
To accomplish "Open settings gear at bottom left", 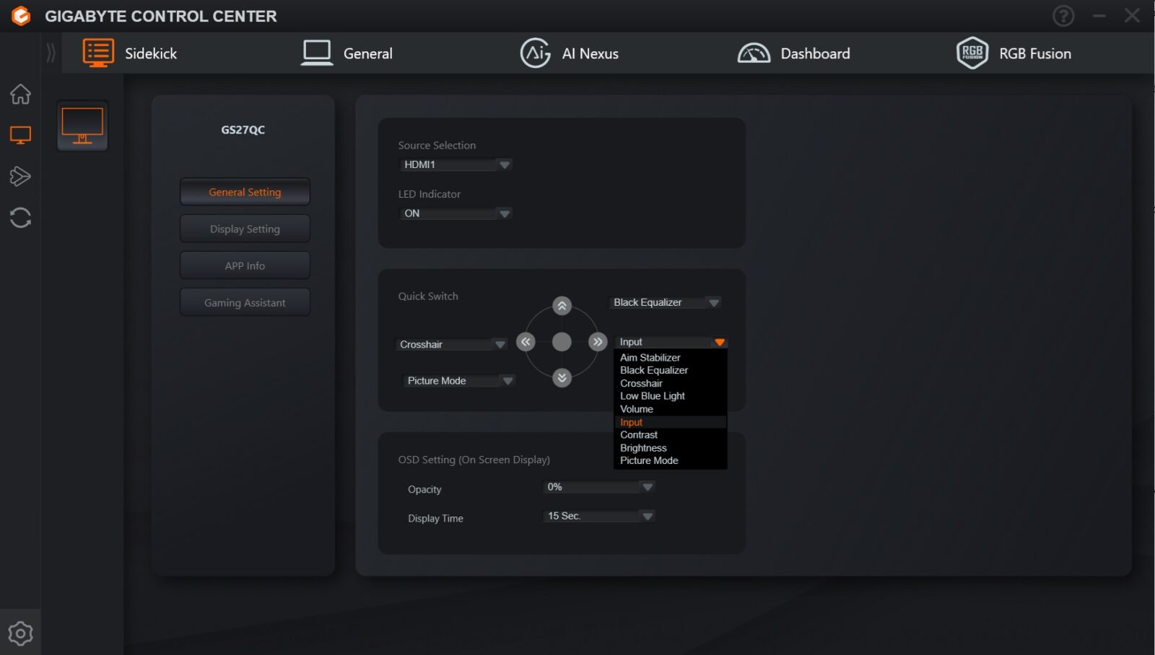I will pos(20,633).
